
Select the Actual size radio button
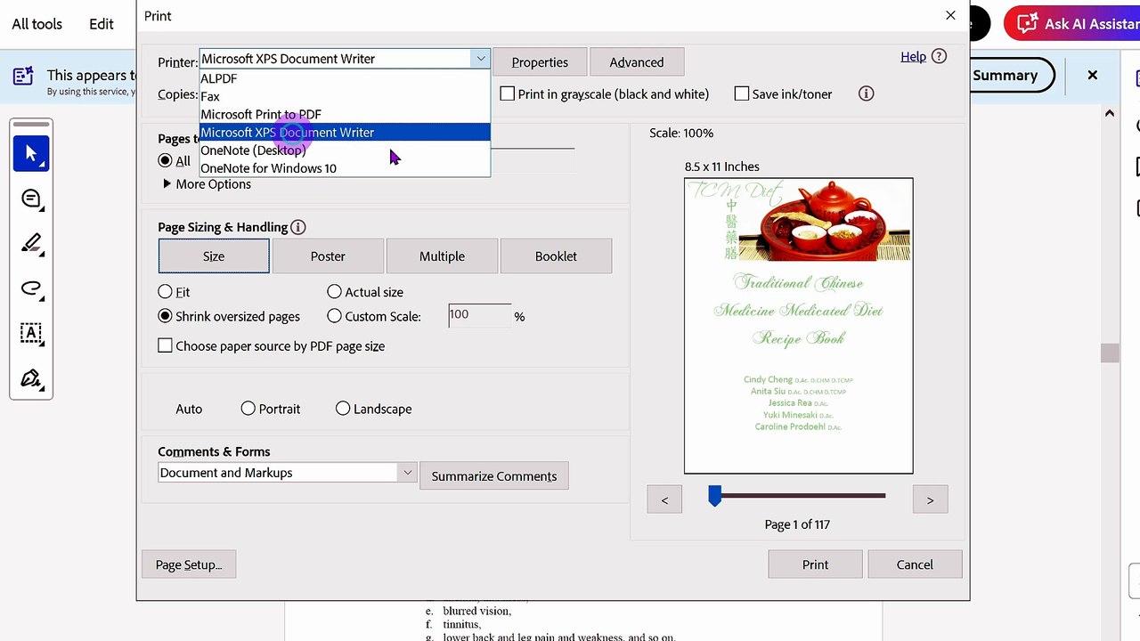[x=334, y=292]
